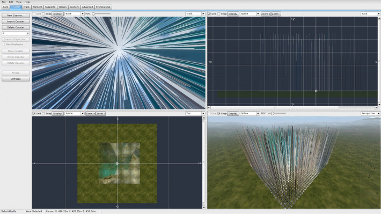Click Display in the Track view toolbar
The height and width of the screenshot is (214, 381).
click(x=57, y=14)
